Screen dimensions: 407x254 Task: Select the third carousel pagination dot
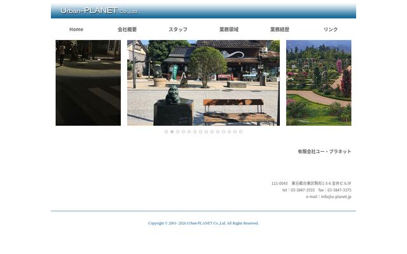tap(177, 132)
